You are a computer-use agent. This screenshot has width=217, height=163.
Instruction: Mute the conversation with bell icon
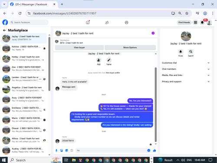181,52
